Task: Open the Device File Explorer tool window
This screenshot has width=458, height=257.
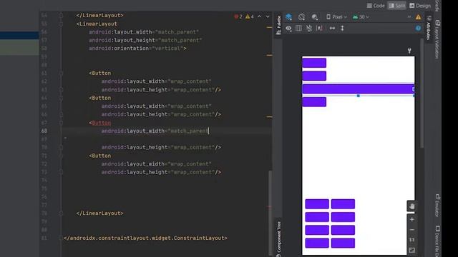Action: [x=437, y=241]
